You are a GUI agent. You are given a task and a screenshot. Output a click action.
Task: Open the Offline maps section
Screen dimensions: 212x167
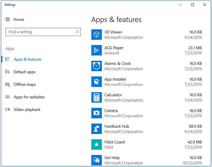point(25,85)
